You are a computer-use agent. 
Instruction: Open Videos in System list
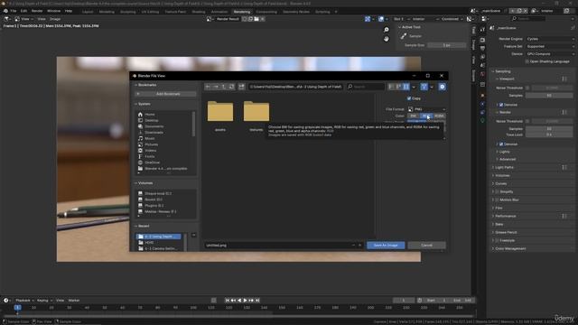click(x=151, y=151)
